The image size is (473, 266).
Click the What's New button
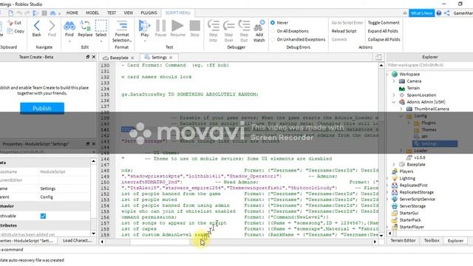pos(421,13)
